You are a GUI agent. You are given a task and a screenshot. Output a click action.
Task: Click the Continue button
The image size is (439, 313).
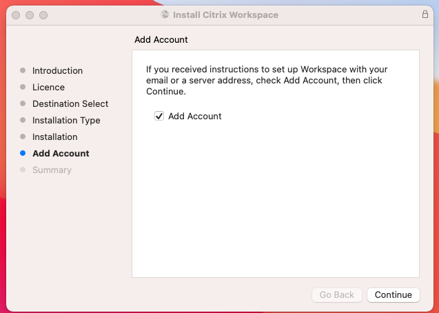coord(393,295)
